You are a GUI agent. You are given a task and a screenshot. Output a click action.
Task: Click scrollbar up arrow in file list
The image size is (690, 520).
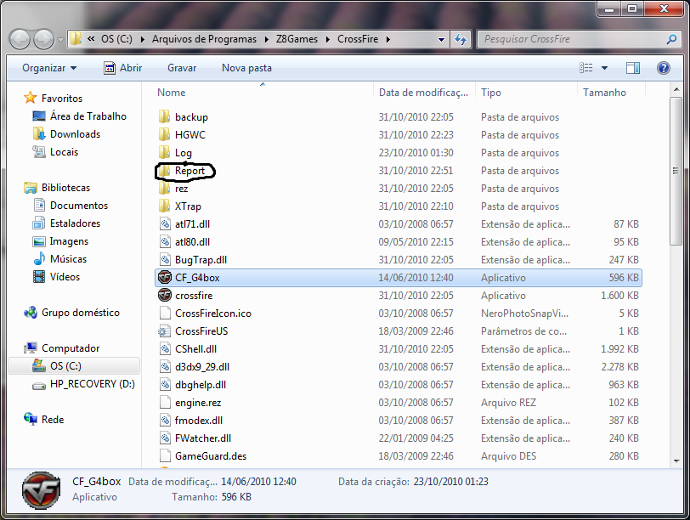click(x=676, y=90)
